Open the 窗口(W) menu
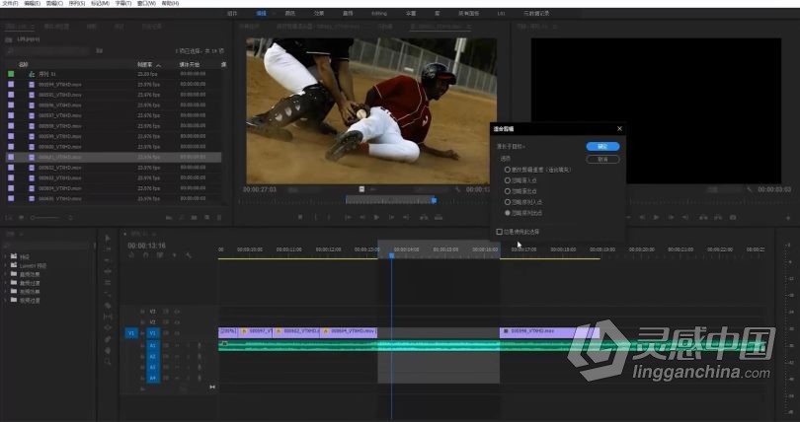800x422 pixels. point(146,3)
